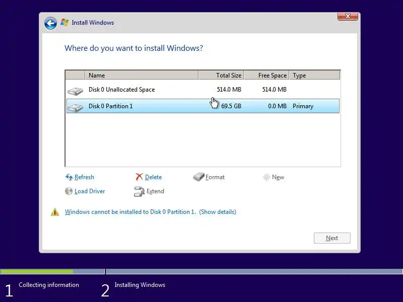
Task: Click the 69.5 GB total size value
Action: click(x=231, y=106)
